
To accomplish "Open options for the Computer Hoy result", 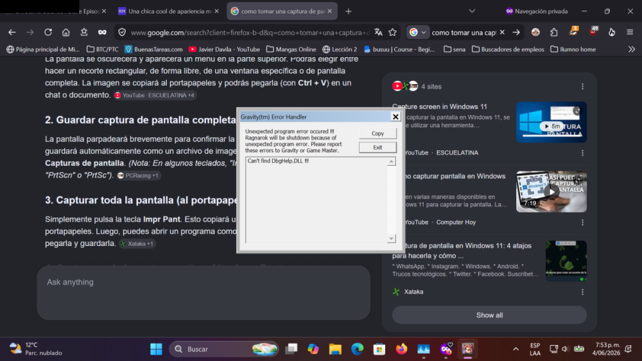I will point(583,222).
